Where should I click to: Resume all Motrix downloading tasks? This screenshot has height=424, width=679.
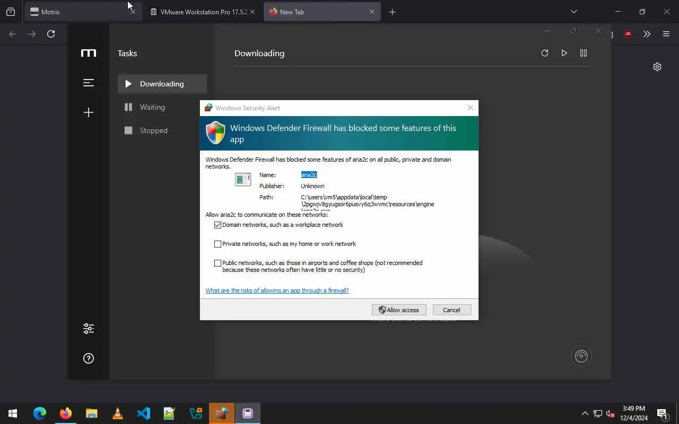click(x=564, y=53)
